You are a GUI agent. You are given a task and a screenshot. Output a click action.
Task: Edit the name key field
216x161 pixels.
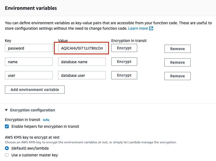[x=29, y=62]
